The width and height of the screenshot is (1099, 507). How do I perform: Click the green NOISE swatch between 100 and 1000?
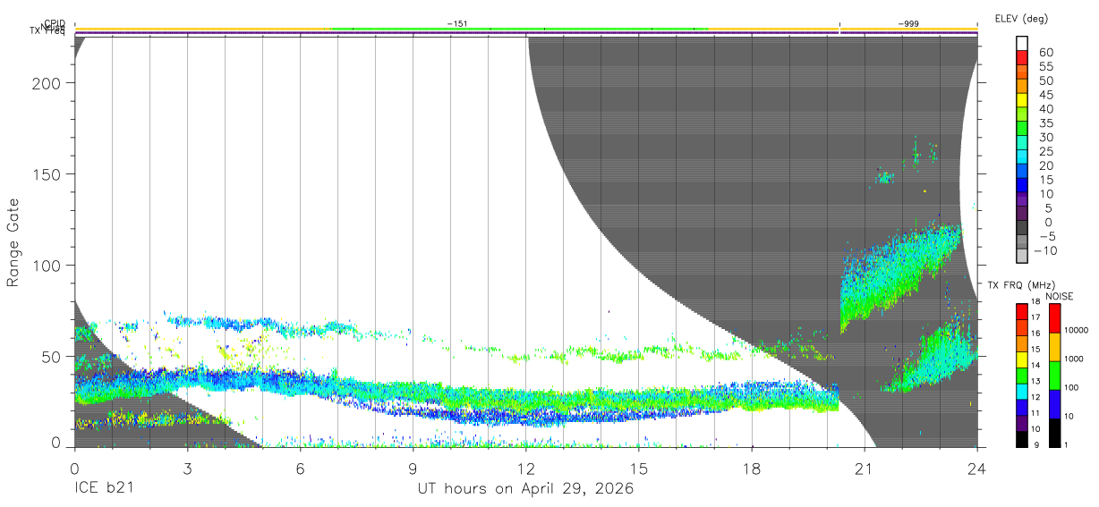coord(1055,376)
